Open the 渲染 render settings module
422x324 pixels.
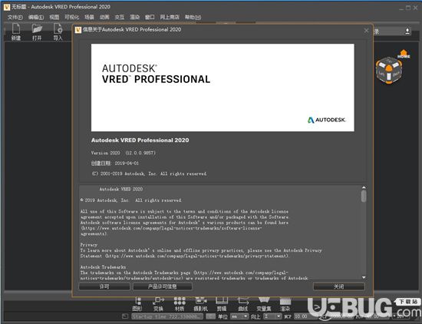[285, 304]
